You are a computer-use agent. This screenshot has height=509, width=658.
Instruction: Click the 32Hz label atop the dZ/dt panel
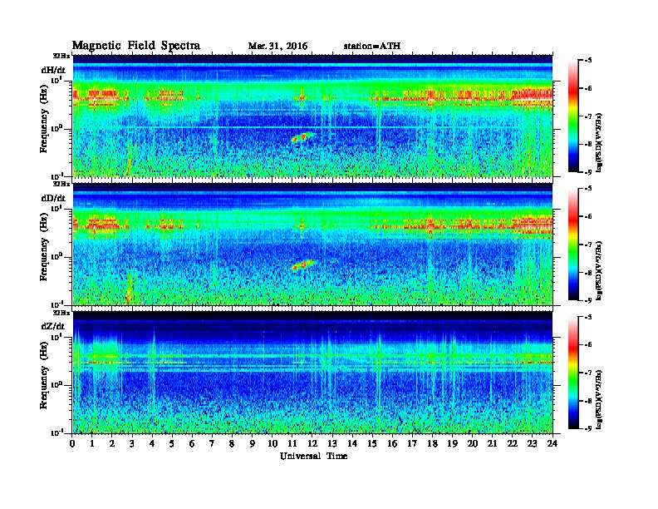click(61, 313)
